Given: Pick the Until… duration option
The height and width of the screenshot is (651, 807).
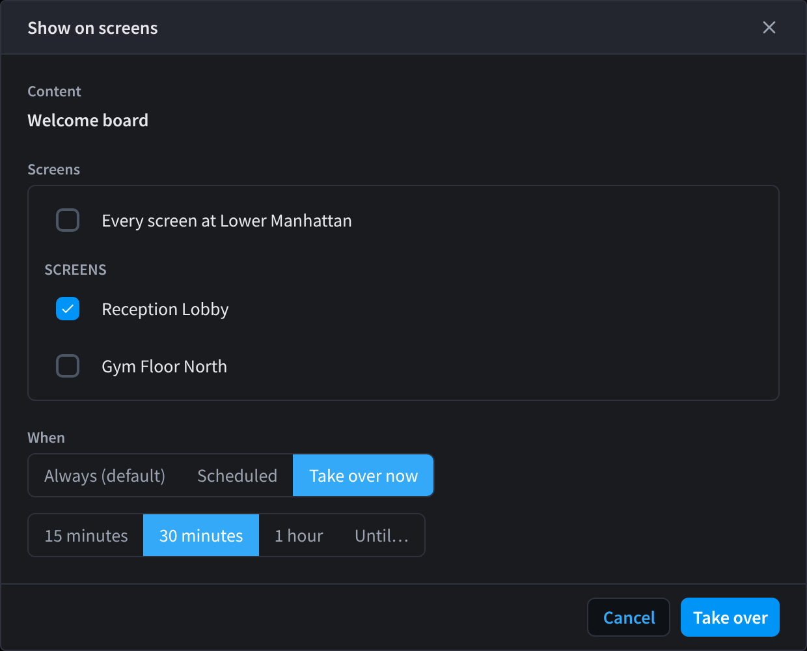Looking at the screenshot, I should click(381, 536).
